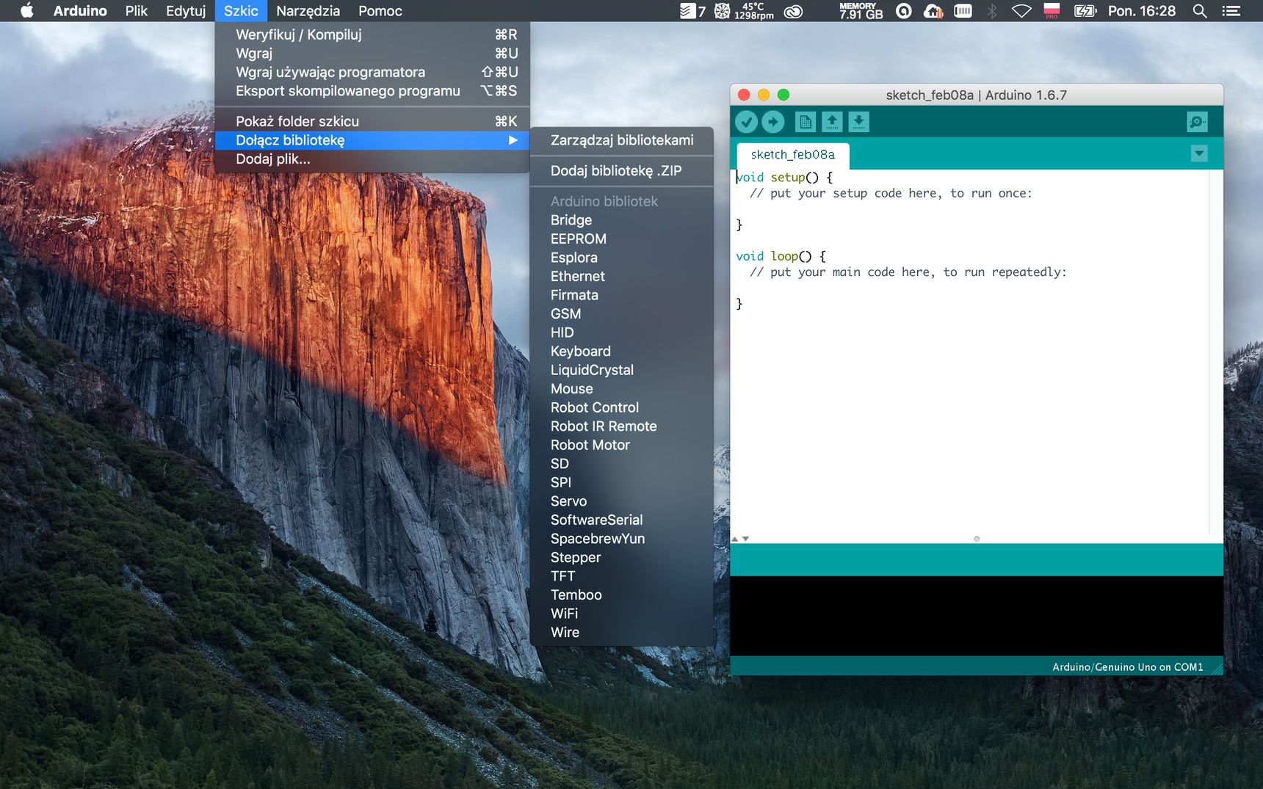Screen dimensions: 1263x789
Task: Select the sketch_feb08a tab
Action: pyautogui.click(x=793, y=155)
